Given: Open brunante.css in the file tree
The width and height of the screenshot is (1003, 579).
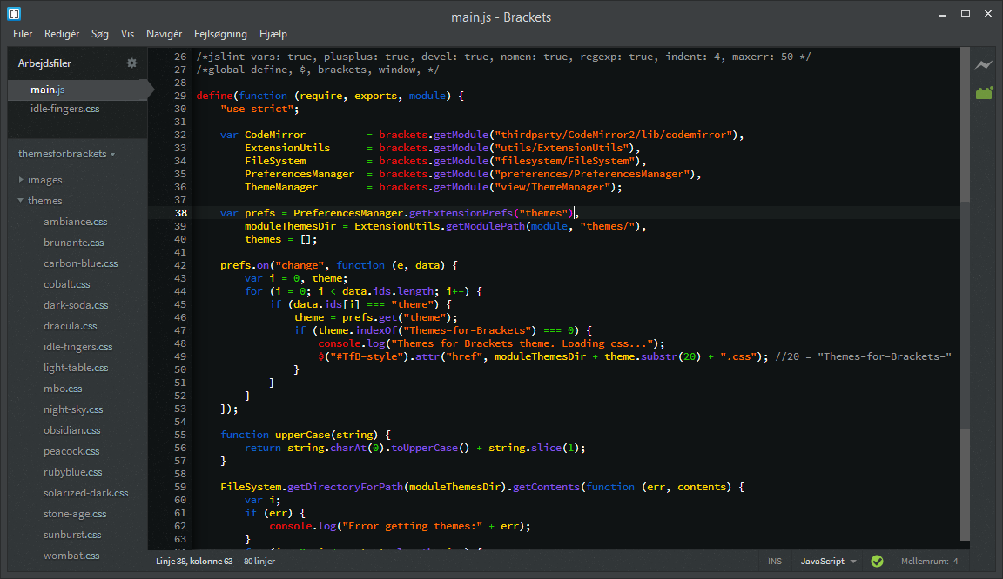Looking at the screenshot, I should 73,243.
